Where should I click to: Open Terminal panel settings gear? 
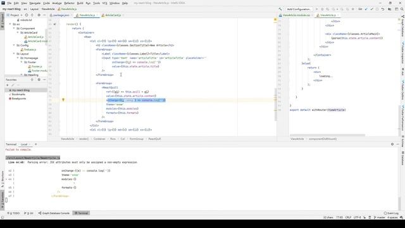tap(392, 144)
